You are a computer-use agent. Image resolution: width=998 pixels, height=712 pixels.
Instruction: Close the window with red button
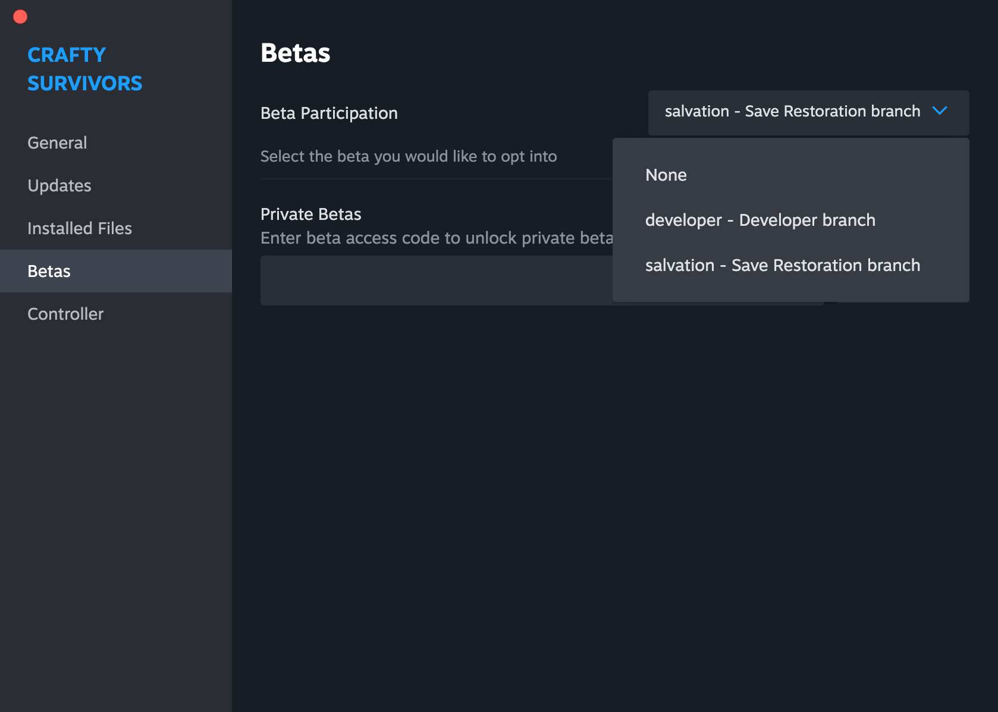[20, 17]
